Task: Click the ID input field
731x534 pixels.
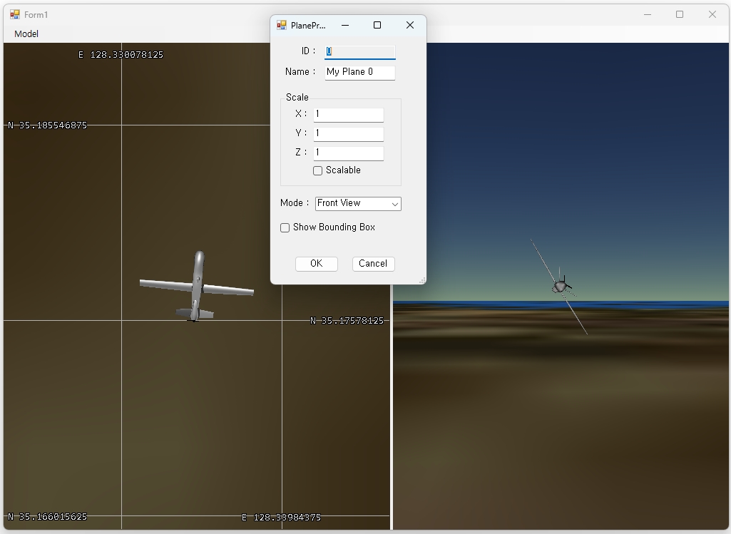Action: click(360, 52)
